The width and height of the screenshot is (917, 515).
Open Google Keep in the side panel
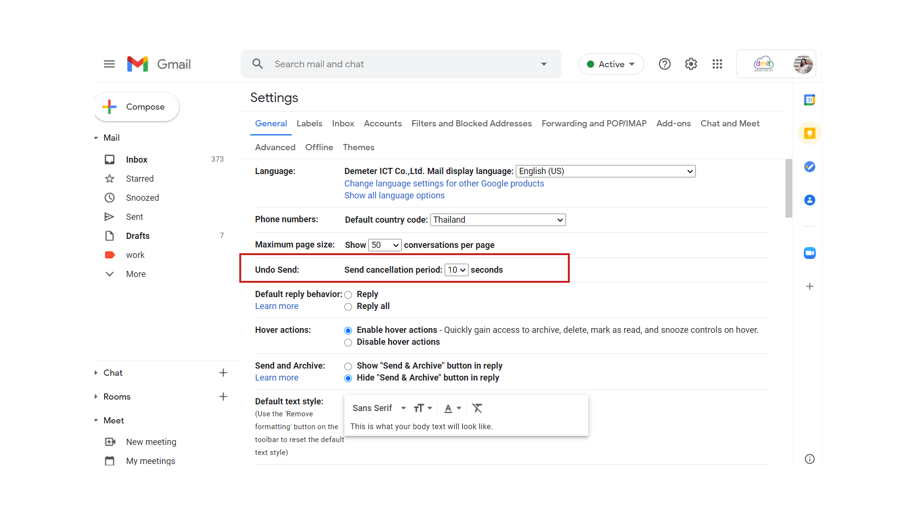pos(809,133)
